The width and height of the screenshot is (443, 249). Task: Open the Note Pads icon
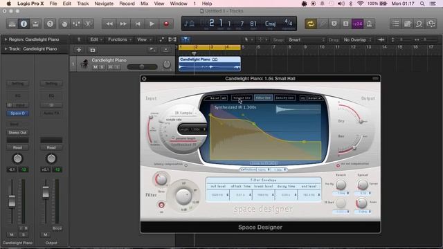(408, 24)
